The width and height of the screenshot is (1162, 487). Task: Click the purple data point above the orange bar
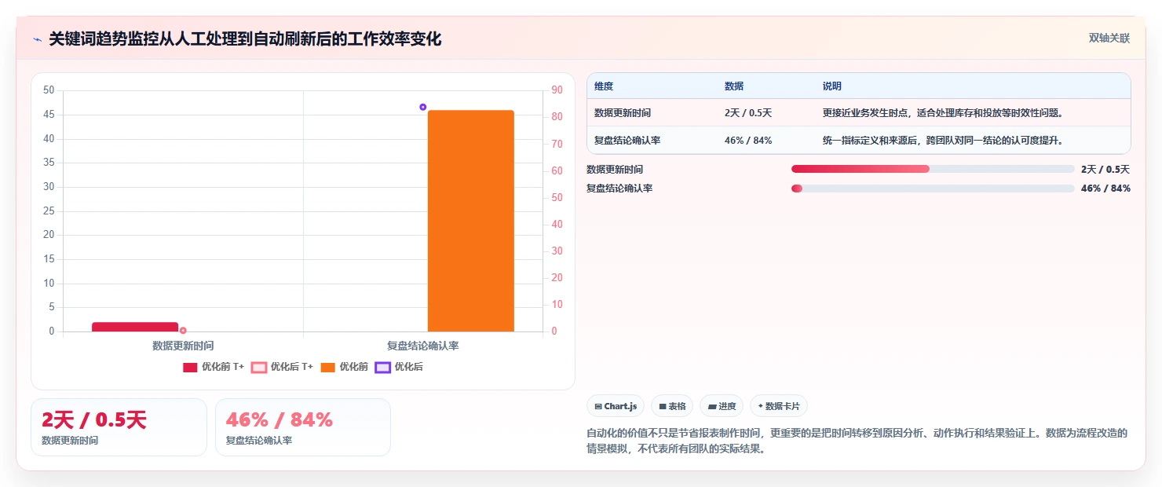coord(423,107)
